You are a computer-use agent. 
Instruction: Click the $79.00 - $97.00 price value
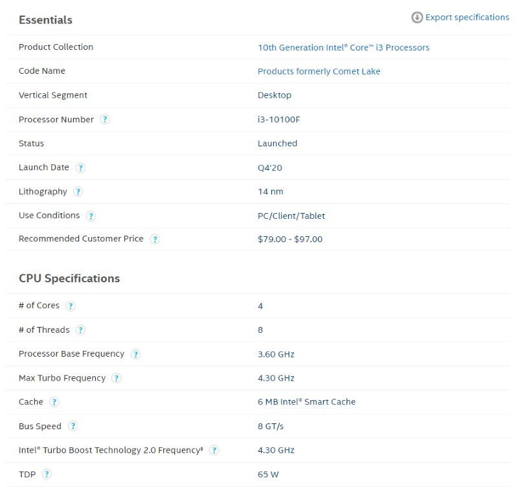(x=290, y=239)
